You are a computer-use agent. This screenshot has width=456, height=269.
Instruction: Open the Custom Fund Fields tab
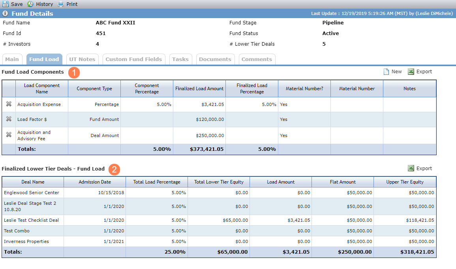[x=134, y=59]
